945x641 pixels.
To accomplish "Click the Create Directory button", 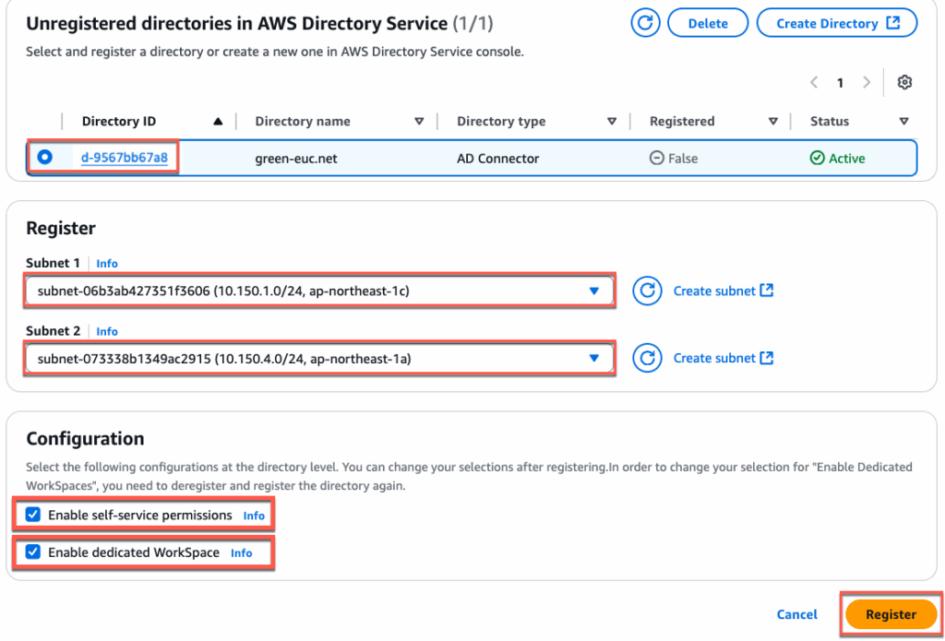I will pyautogui.click(x=836, y=23).
